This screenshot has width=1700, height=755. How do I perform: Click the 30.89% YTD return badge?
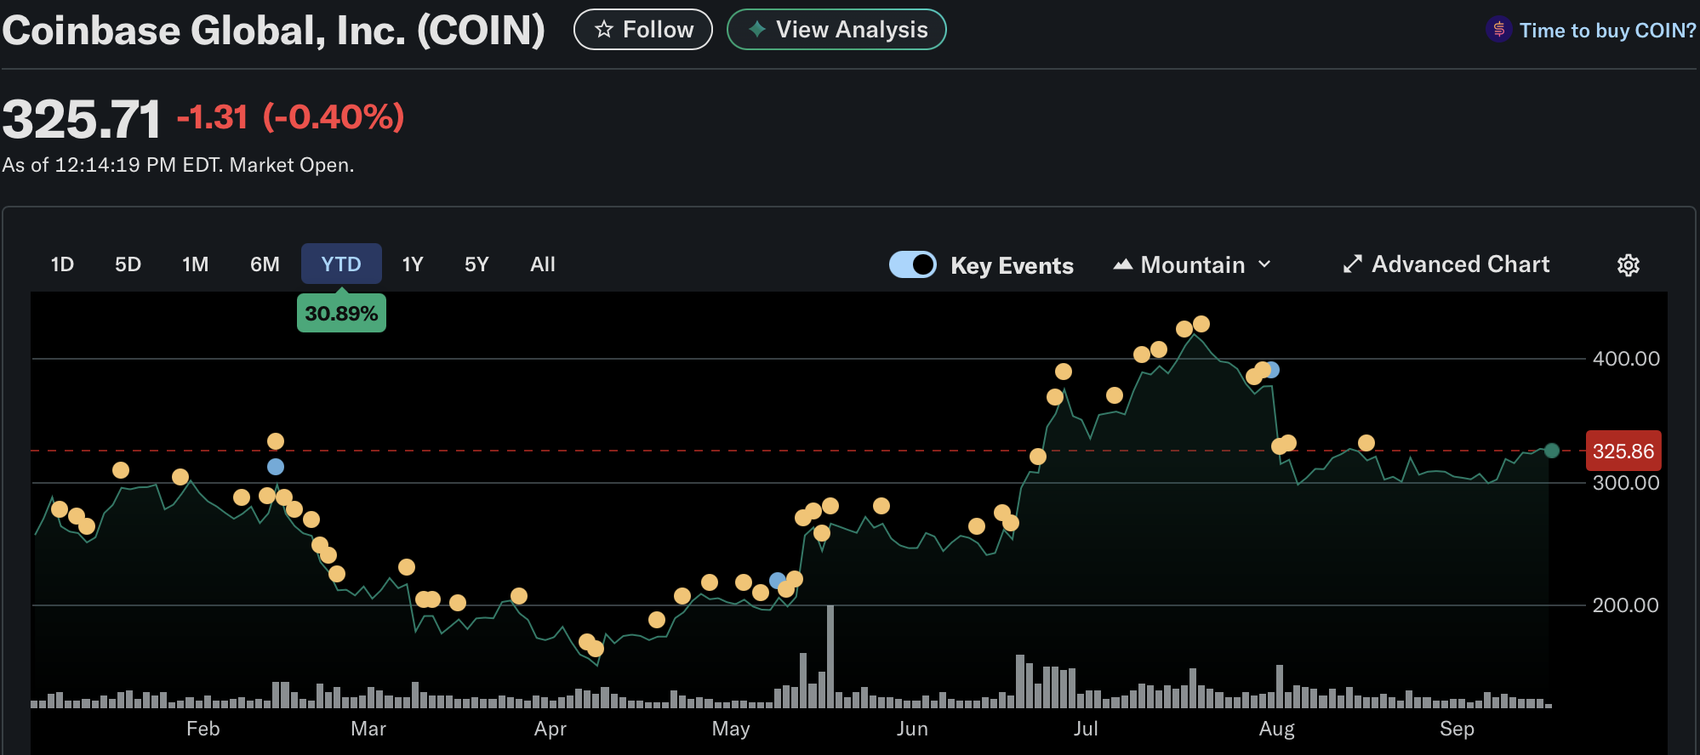(341, 314)
